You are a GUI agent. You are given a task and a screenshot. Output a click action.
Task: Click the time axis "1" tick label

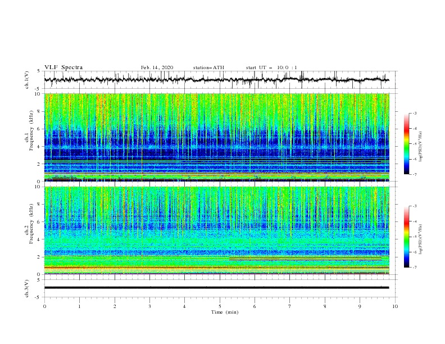pyautogui.click(x=79, y=306)
